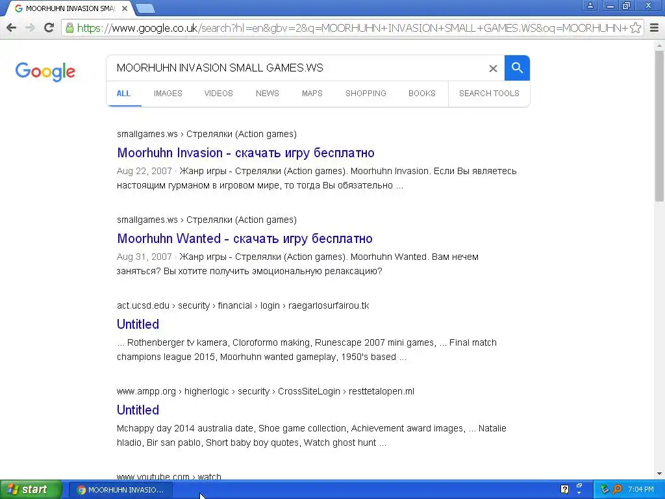Switch to the MAPS search tab
The image size is (665, 499).
tap(312, 94)
